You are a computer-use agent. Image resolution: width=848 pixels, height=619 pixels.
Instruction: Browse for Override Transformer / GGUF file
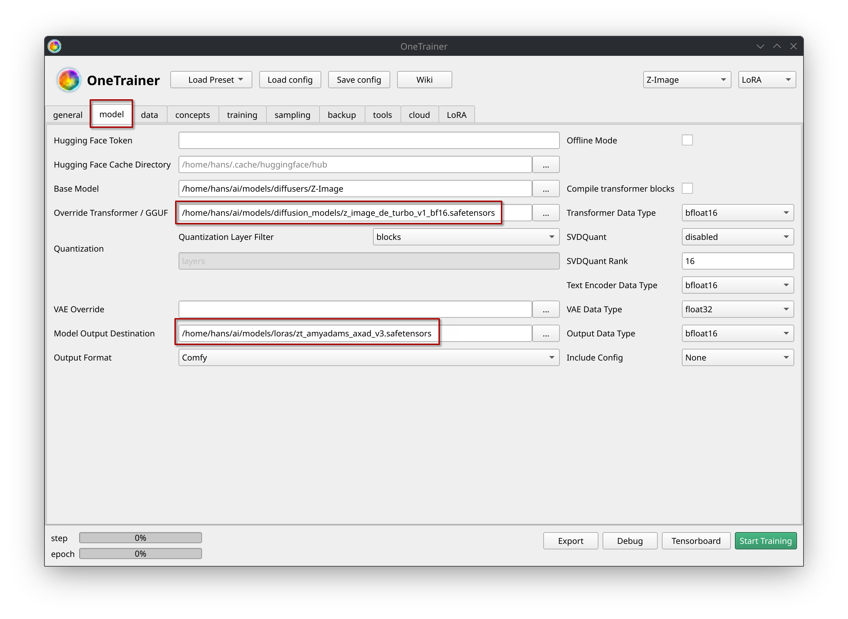[x=546, y=213]
